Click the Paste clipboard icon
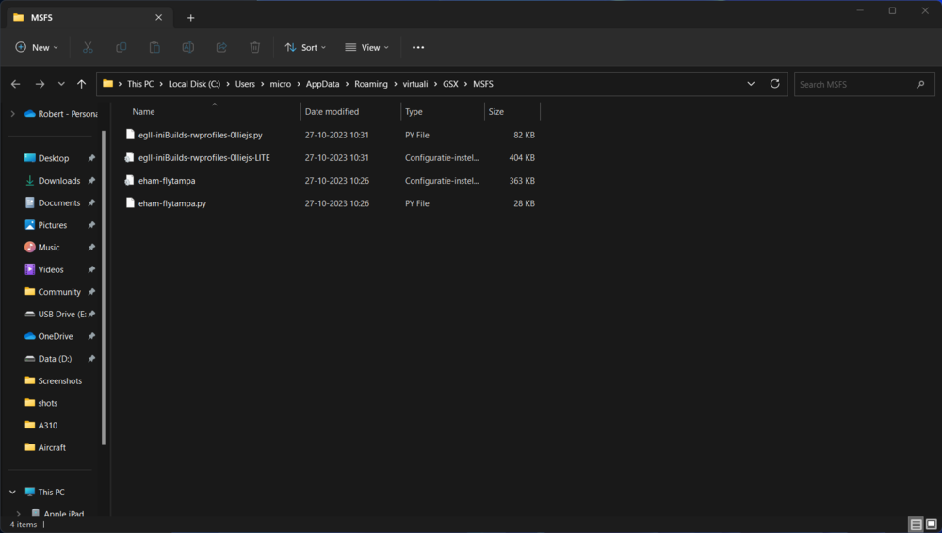This screenshot has width=942, height=533. [154, 47]
